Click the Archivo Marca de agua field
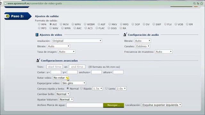 click(x=85, y=105)
